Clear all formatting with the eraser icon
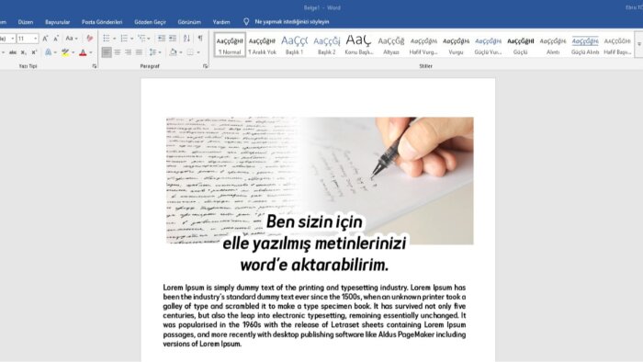Viewport: 643px width, 362px height. click(89, 39)
